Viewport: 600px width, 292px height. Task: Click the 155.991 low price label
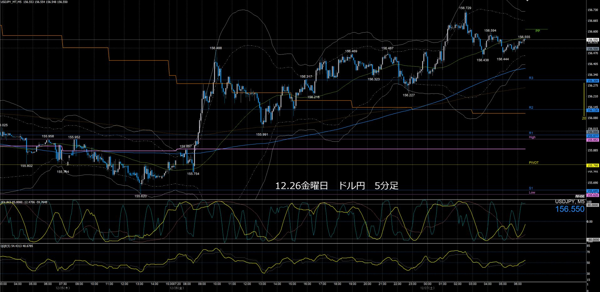coord(262,135)
